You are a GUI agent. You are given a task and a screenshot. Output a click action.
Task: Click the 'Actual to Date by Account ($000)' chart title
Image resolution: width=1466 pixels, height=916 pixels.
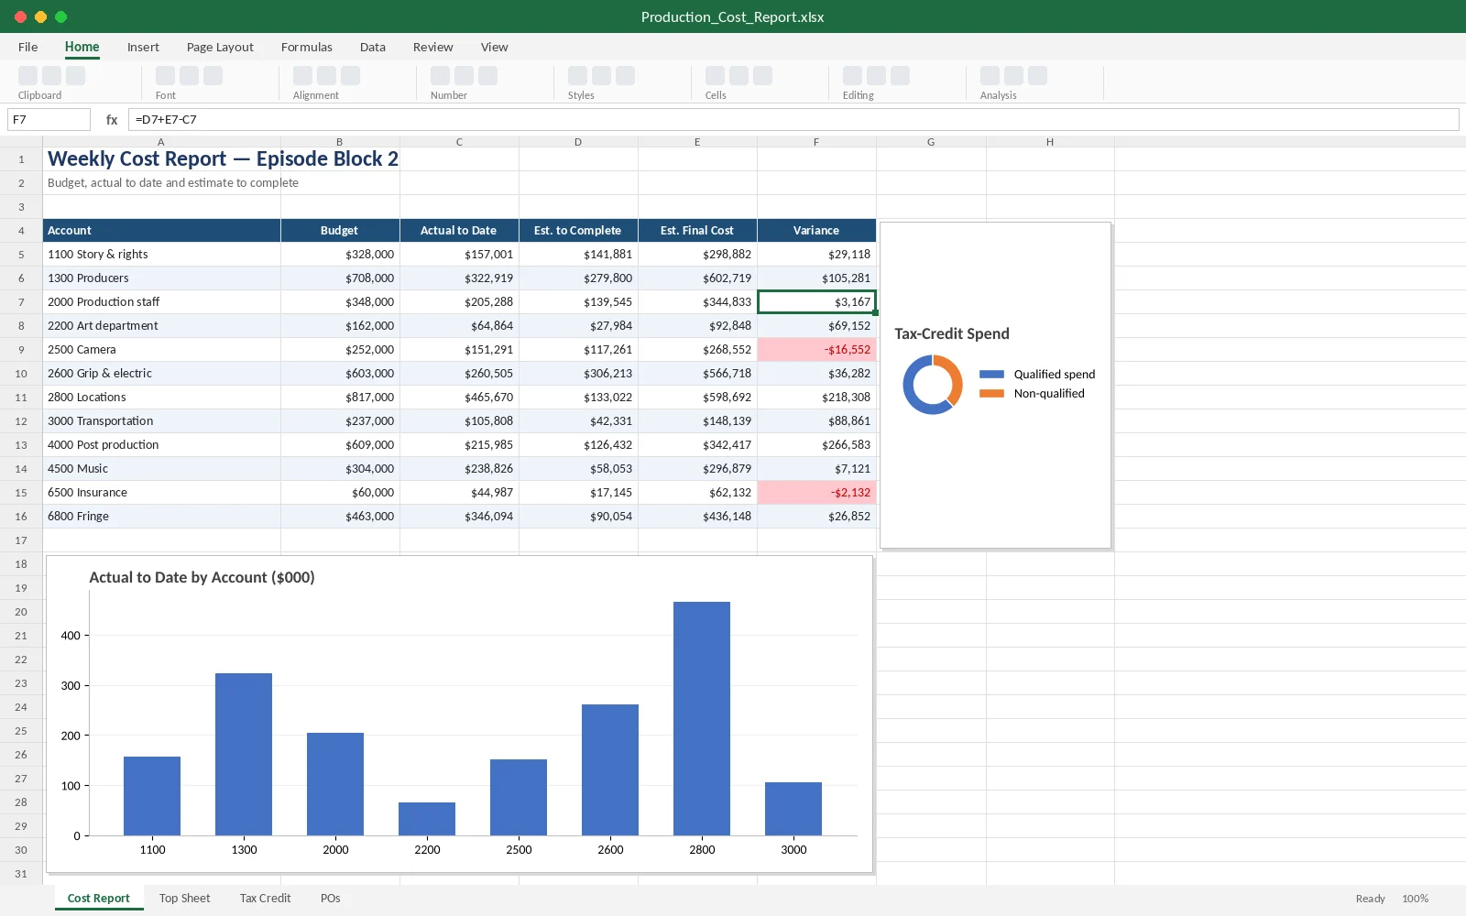[x=202, y=578]
